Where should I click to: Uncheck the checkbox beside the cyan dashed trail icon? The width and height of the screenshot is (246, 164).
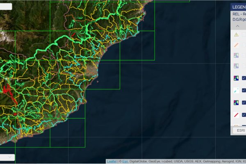point(244,90)
